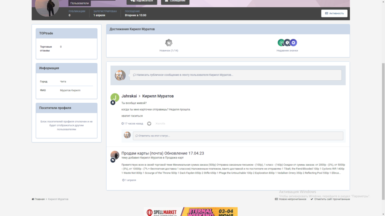The width and height of the screenshot is (385, 216).
Task: Click the purple plus recent badge icon
Action: (x=293, y=43)
